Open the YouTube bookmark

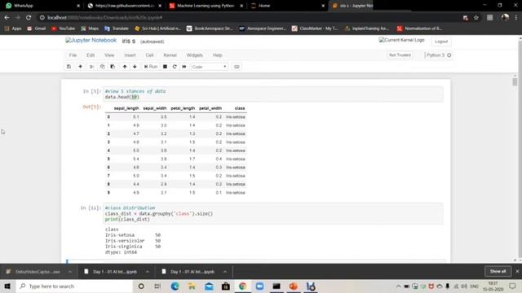point(64,28)
